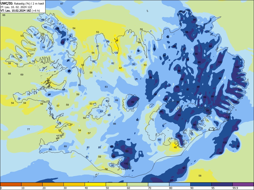This screenshot has width=254, height=190.
Task: Click the orange 10–20 legend swatch
Action: [x=32, y=184]
